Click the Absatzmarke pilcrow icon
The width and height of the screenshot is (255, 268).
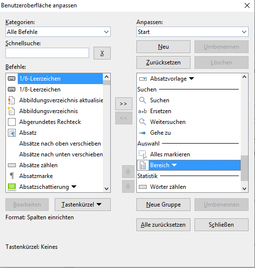[x=12, y=176]
